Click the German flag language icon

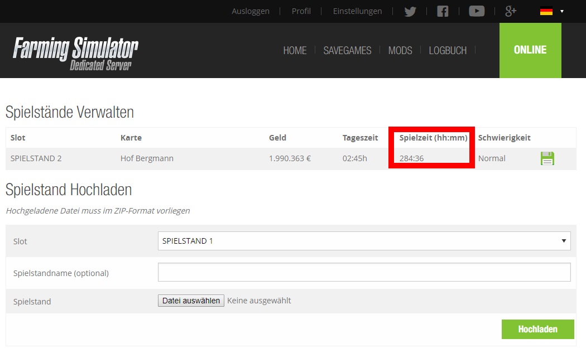tap(546, 11)
